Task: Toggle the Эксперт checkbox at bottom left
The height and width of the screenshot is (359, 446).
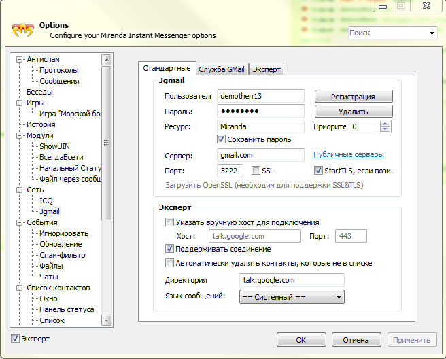Action: (x=15, y=339)
